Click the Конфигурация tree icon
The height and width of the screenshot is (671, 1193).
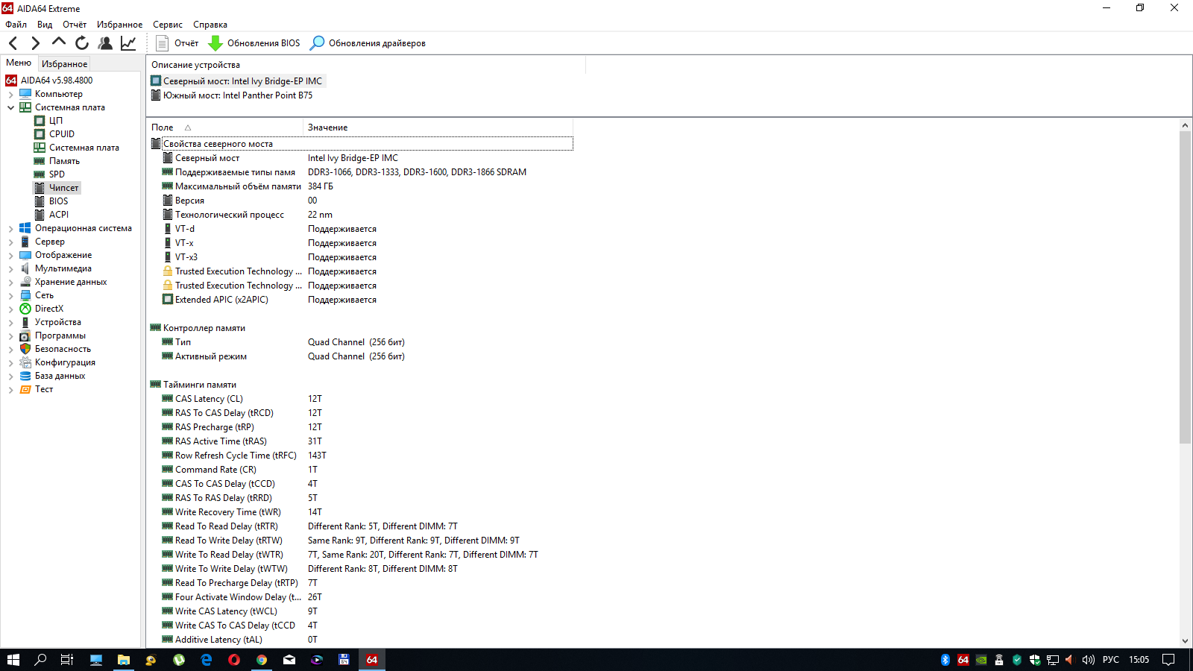(25, 362)
